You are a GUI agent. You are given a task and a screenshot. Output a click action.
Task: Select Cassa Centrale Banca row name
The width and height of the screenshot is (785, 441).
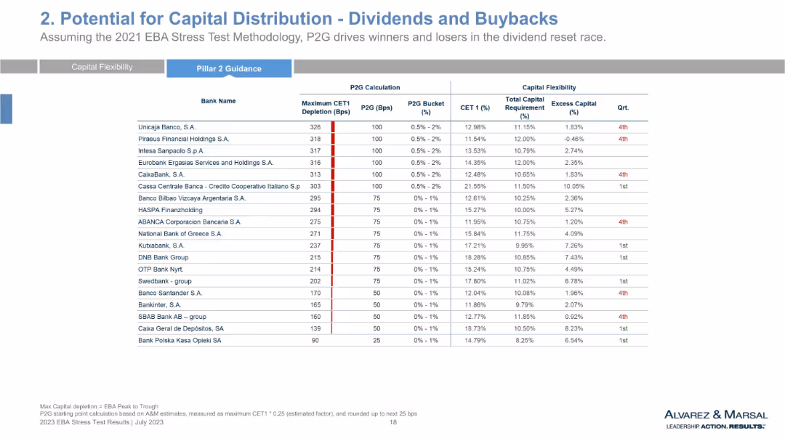click(x=219, y=186)
